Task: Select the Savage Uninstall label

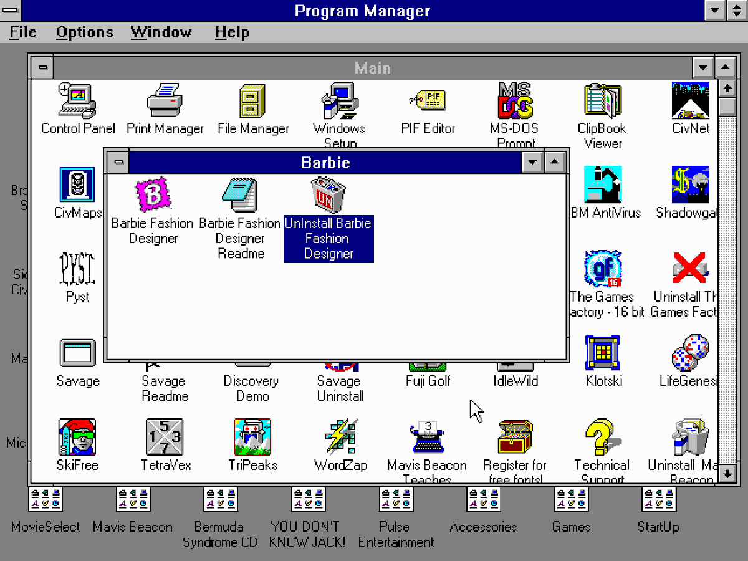Action: tap(340, 388)
